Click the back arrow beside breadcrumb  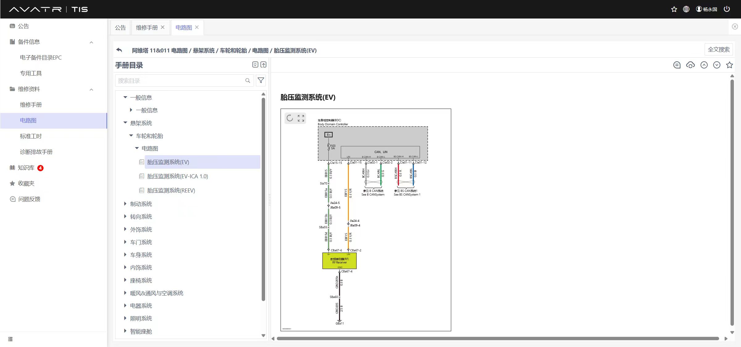point(119,50)
